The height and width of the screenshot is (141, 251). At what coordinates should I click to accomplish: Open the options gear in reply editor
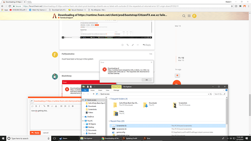point(73,106)
